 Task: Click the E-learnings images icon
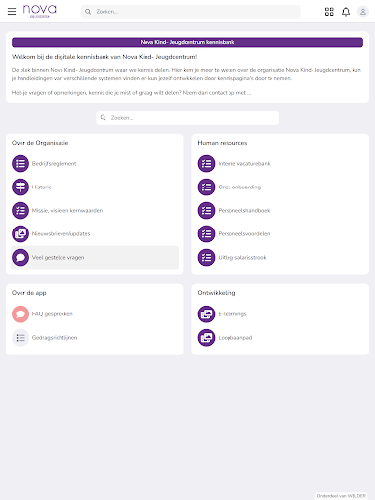click(x=206, y=314)
